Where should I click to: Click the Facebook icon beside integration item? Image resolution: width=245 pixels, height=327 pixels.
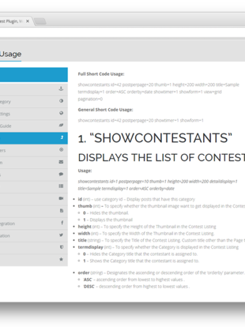pos(62,223)
